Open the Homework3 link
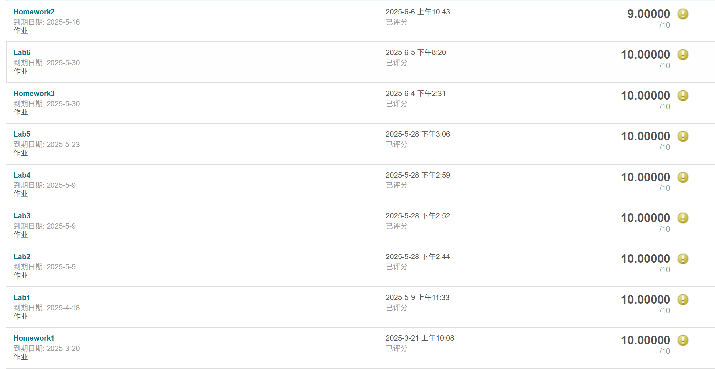 click(x=34, y=94)
